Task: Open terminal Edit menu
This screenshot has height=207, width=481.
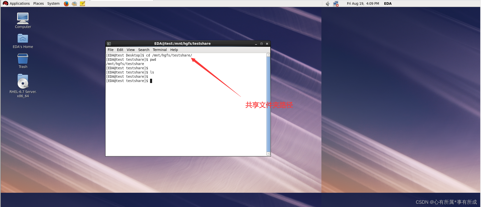Action: (120, 50)
